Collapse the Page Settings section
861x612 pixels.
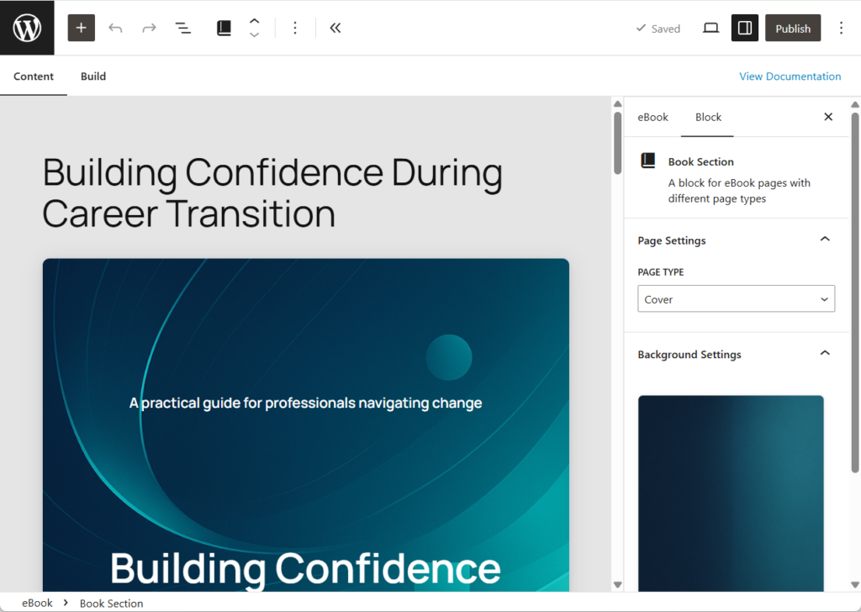[x=825, y=239]
